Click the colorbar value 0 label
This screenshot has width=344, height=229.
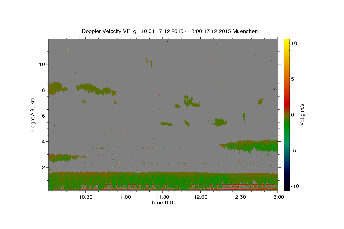coord(292,115)
